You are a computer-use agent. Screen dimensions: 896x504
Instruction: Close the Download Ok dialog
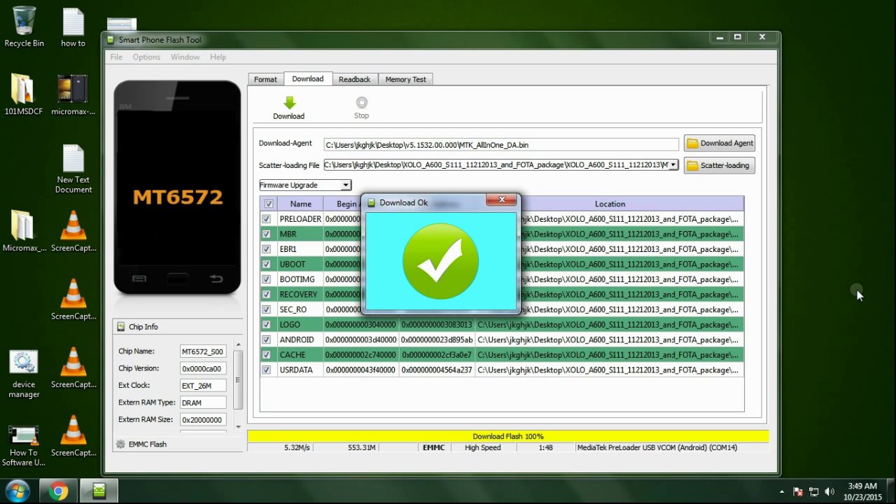[502, 200]
